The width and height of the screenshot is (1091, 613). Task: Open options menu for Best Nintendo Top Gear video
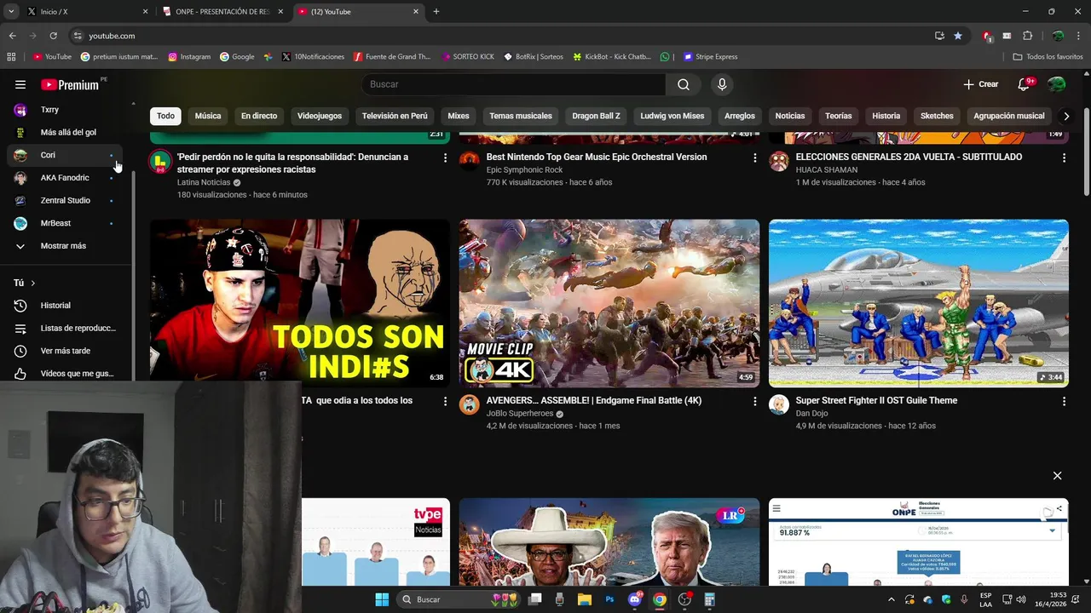click(x=754, y=158)
